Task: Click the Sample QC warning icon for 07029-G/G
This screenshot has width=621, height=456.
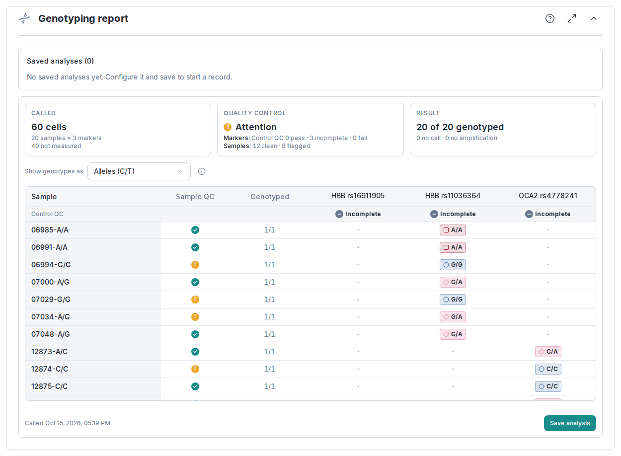Action: (195, 300)
